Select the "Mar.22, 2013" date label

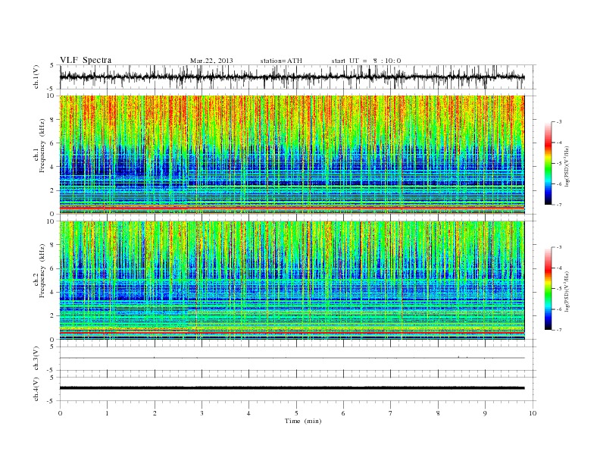pyautogui.click(x=211, y=61)
